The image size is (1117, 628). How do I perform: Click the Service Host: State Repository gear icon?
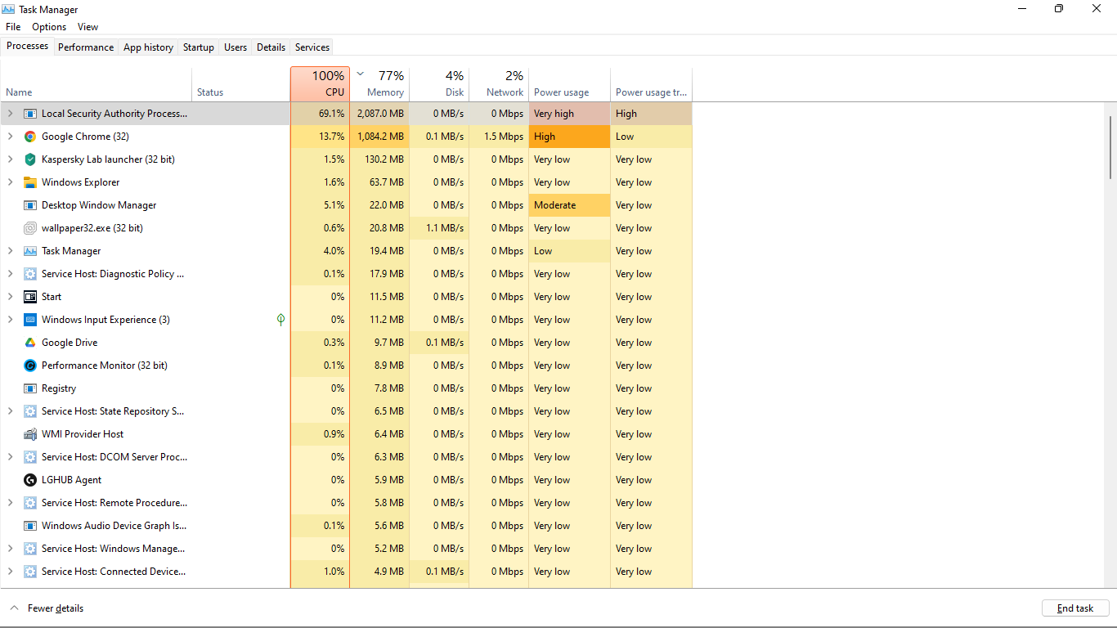point(30,411)
